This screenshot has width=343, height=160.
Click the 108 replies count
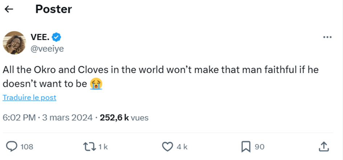[x=27, y=147]
